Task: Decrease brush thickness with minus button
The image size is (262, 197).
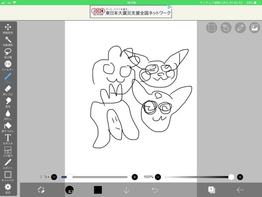Action: (x=54, y=177)
